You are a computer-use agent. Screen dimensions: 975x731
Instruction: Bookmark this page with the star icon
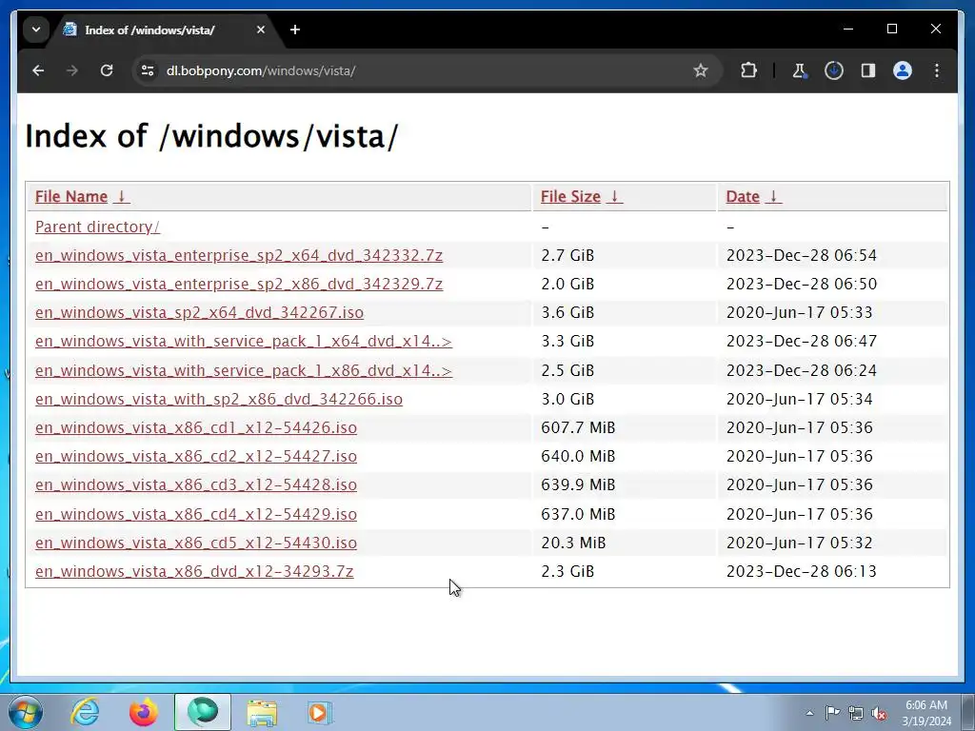point(700,70)
